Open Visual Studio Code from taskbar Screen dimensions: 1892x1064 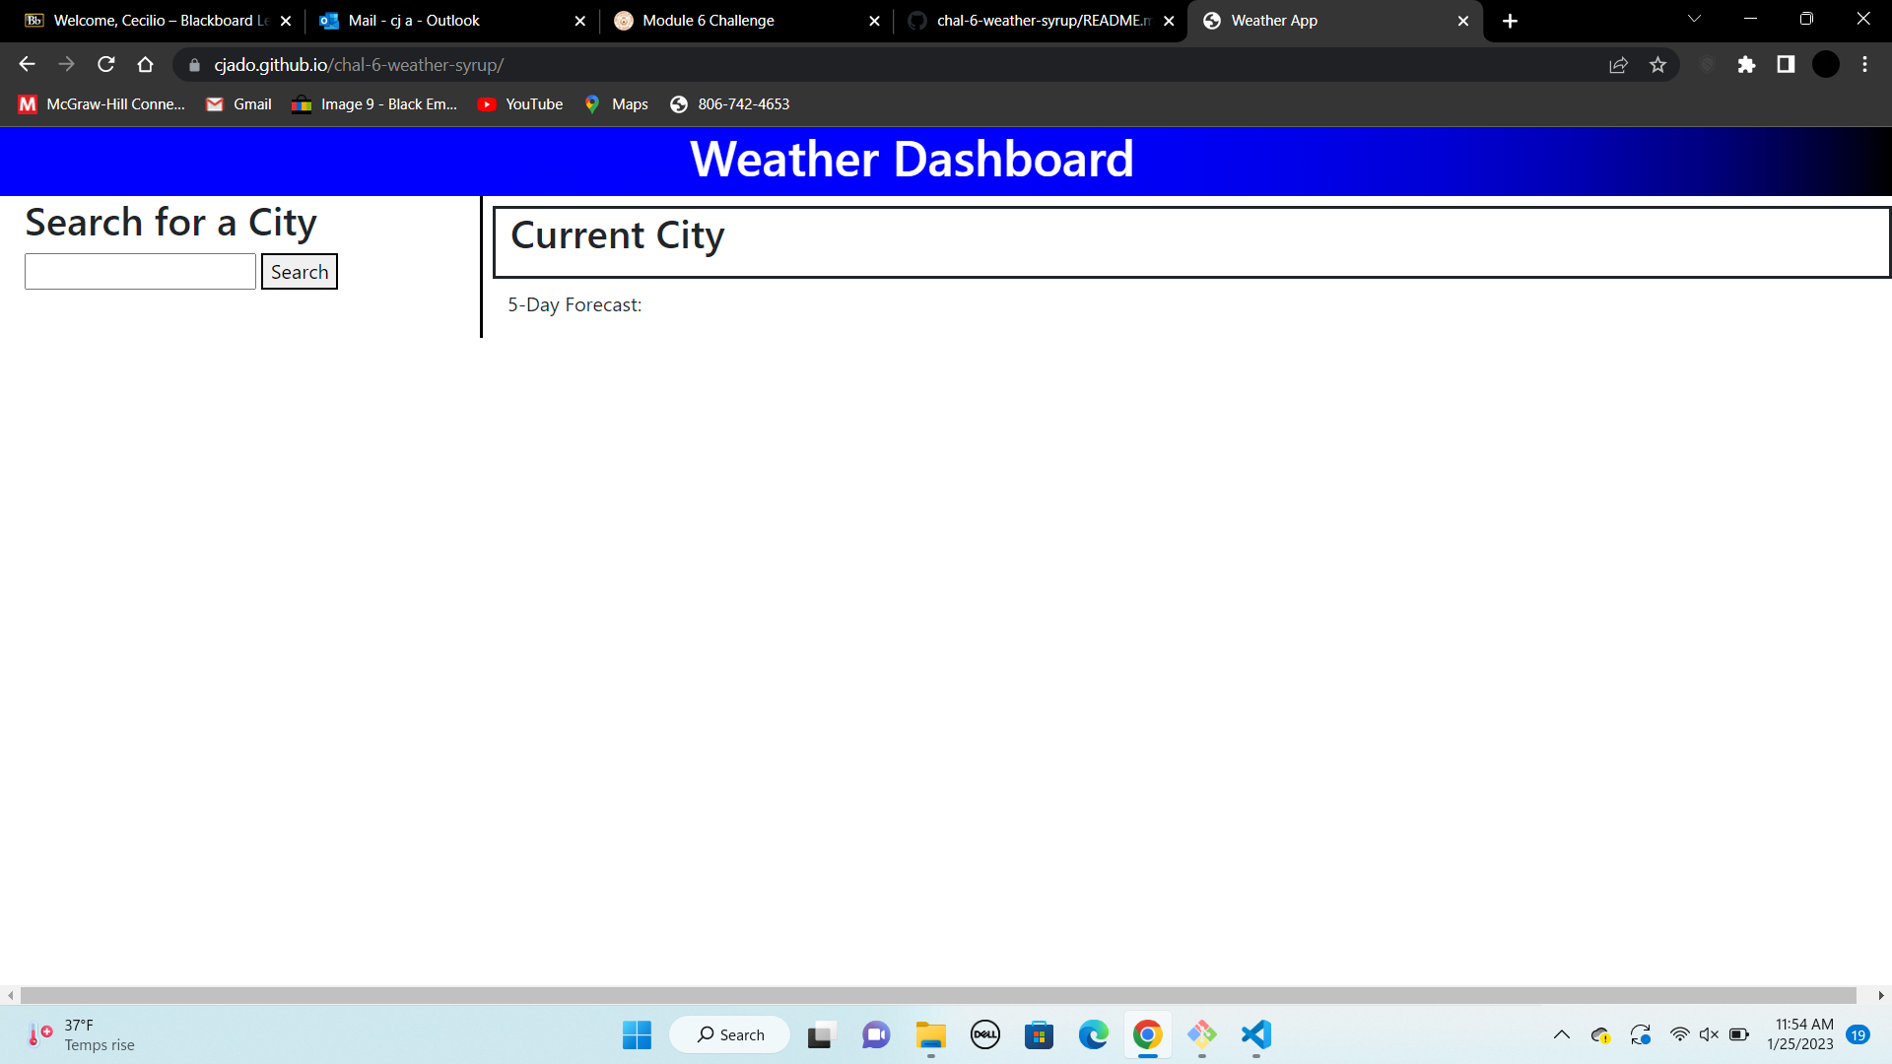[1256, 1034]
